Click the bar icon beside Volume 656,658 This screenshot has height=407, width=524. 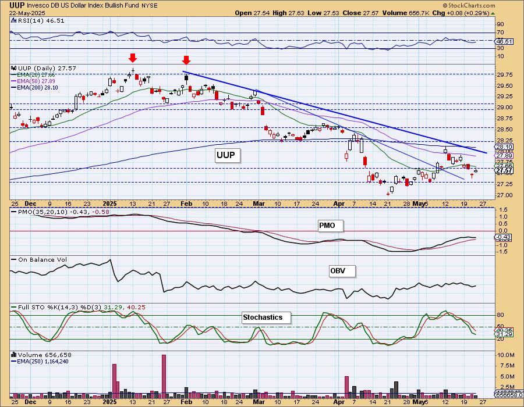pos(14,355)
